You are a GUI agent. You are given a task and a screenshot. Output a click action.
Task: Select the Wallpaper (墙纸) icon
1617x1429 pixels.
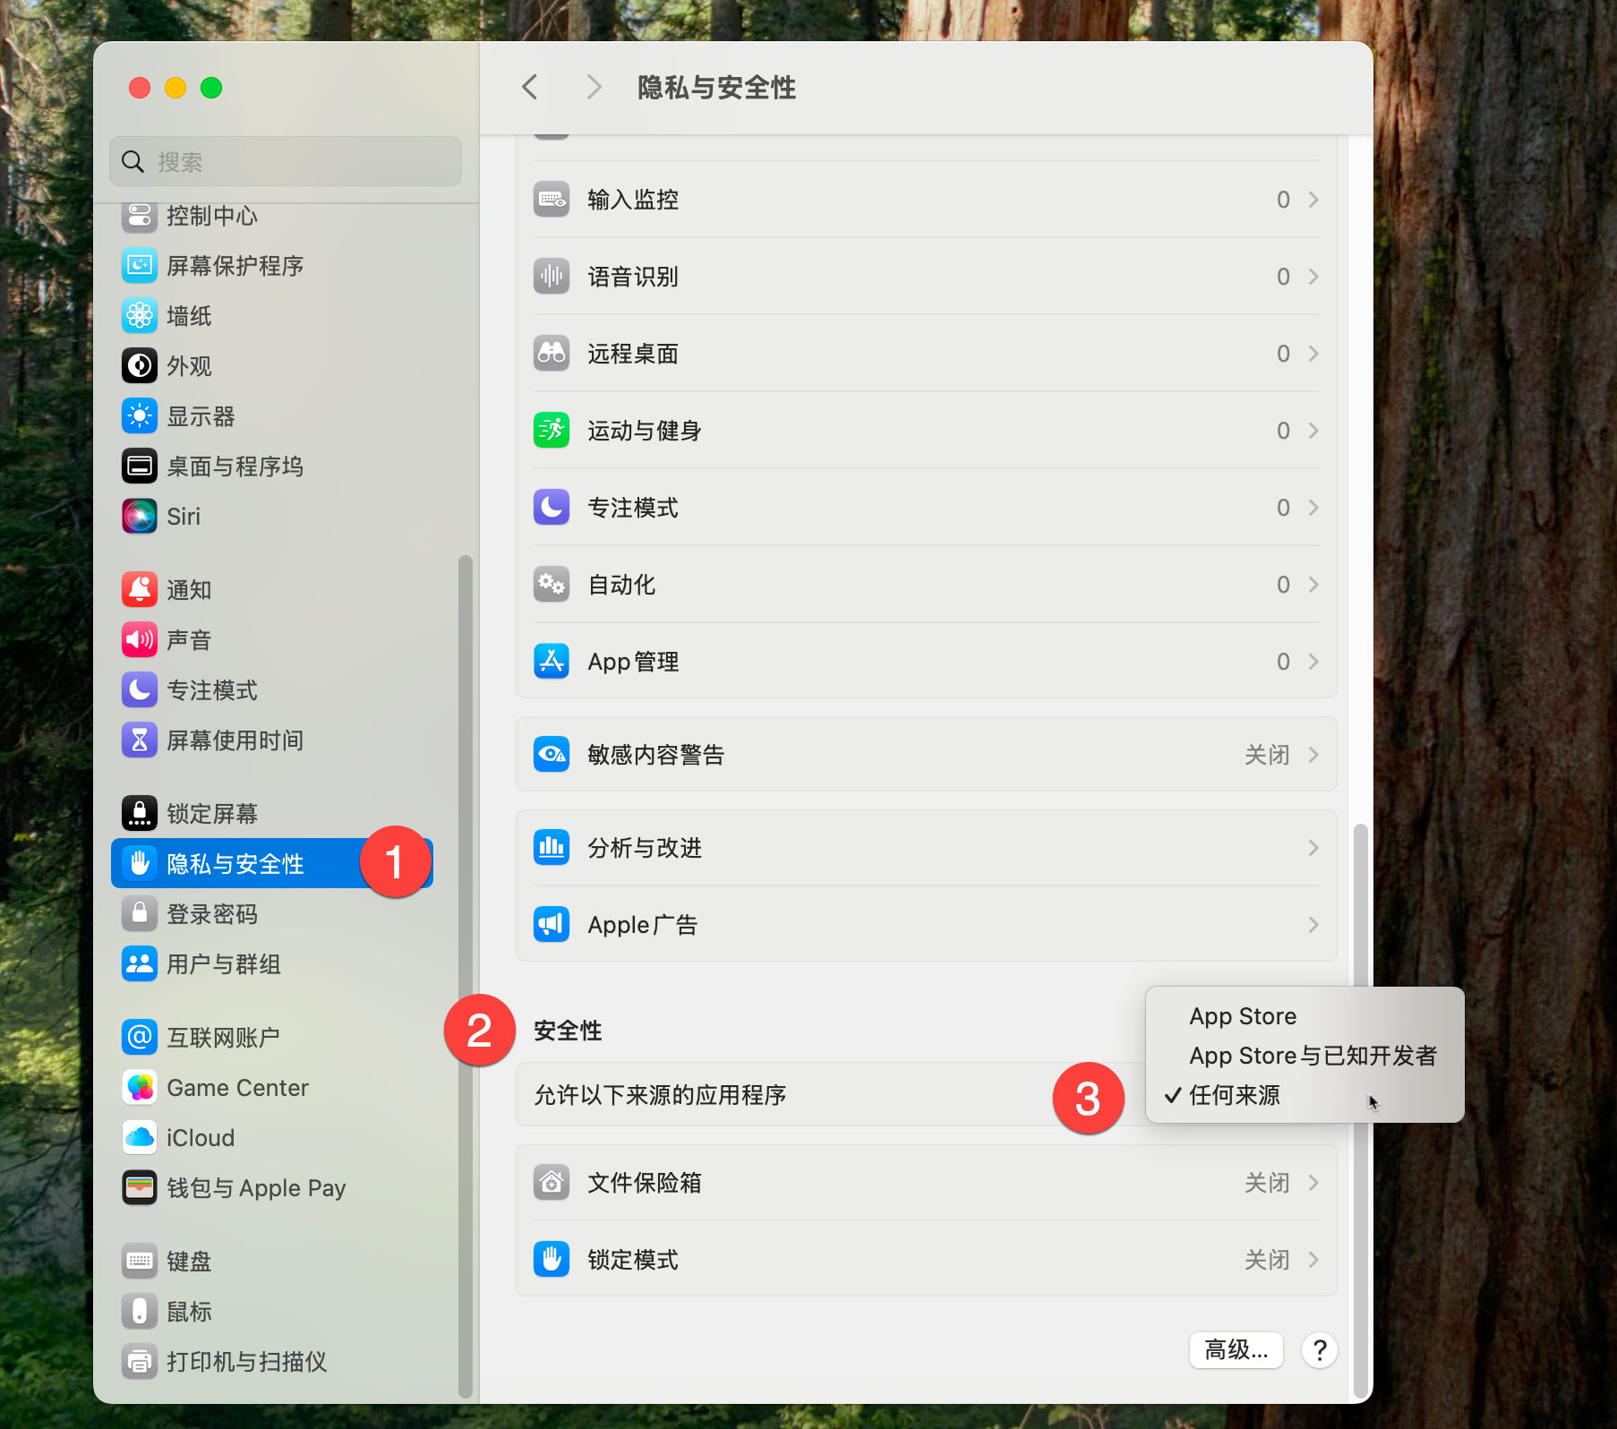(140, 316)
